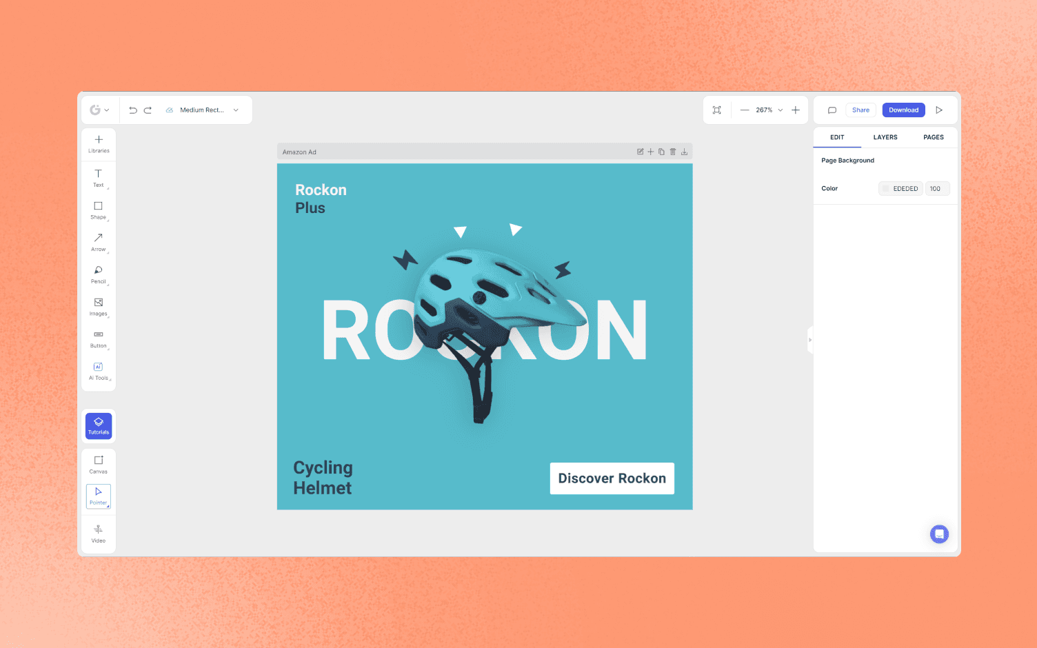Image resolution: width=1037 pixels, height=648 pixels.
Task: Switch to the PAGES tab
Action: [x=934, y=137]
